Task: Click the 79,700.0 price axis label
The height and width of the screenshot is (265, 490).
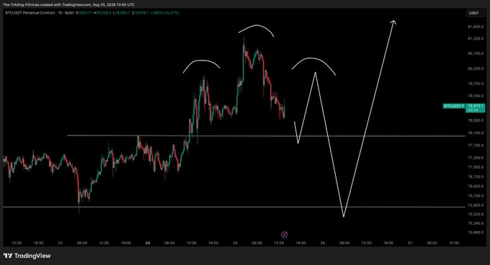Action: [476, 84]
